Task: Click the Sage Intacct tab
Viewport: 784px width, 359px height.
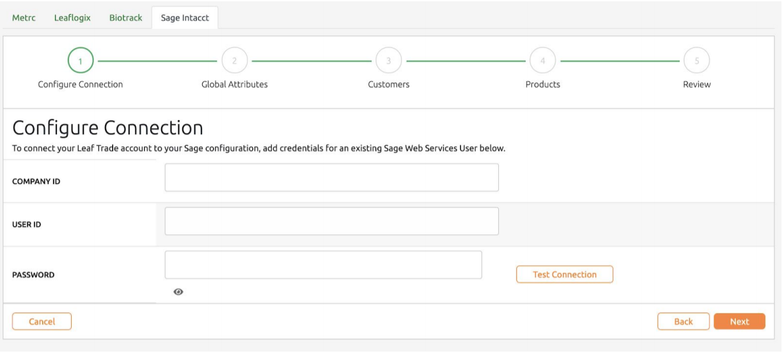Action: (x=185, y=18)
